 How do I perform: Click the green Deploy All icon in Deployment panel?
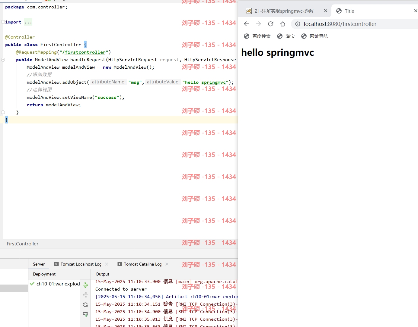click(x=85, y=285)
